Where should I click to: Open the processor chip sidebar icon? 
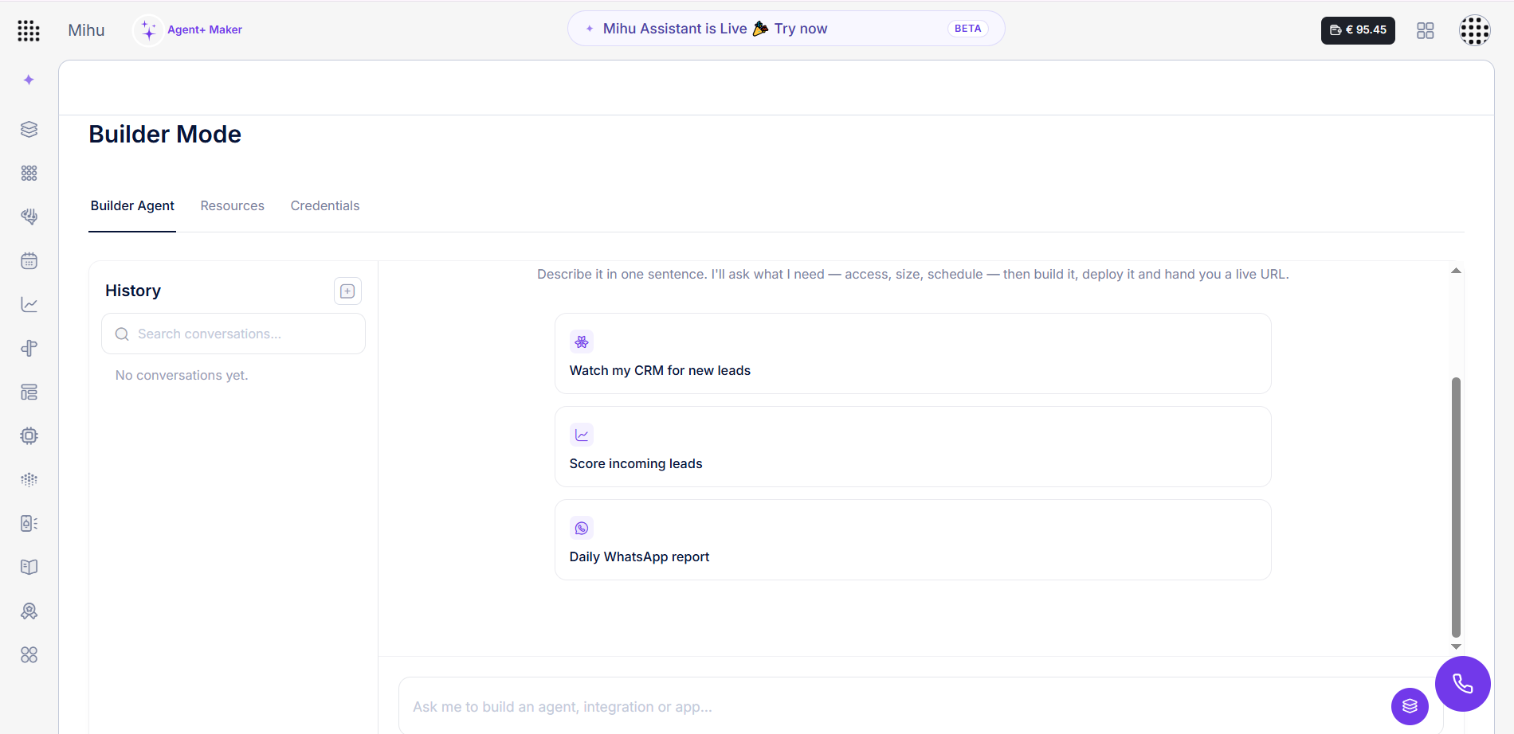[29, 435]
